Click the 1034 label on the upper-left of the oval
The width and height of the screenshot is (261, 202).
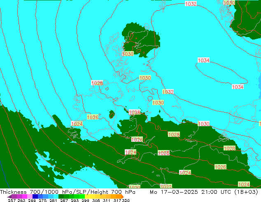tap(204, 60)
